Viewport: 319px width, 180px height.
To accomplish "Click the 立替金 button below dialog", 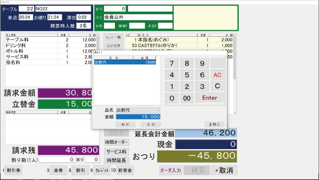I will 116,133.
